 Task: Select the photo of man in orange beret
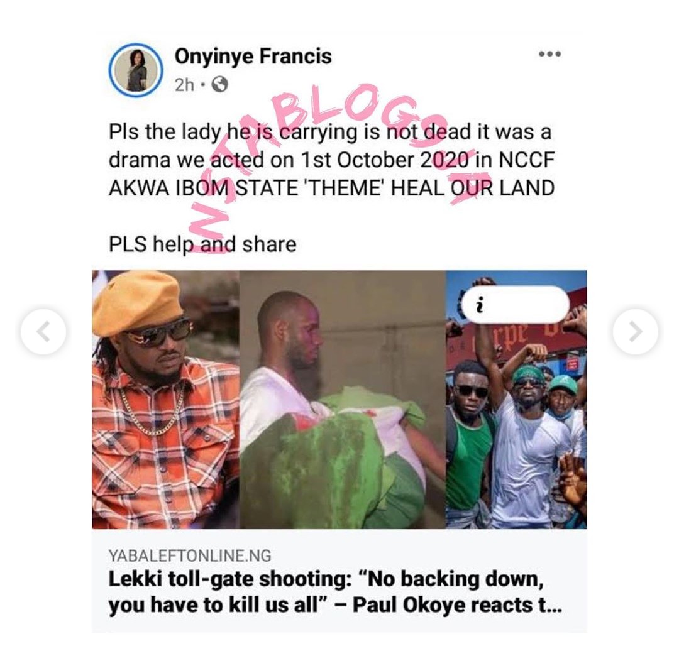pyautogui.click(x=165, y=399)
